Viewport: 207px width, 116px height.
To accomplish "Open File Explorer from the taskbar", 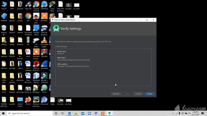I will 76,113.
